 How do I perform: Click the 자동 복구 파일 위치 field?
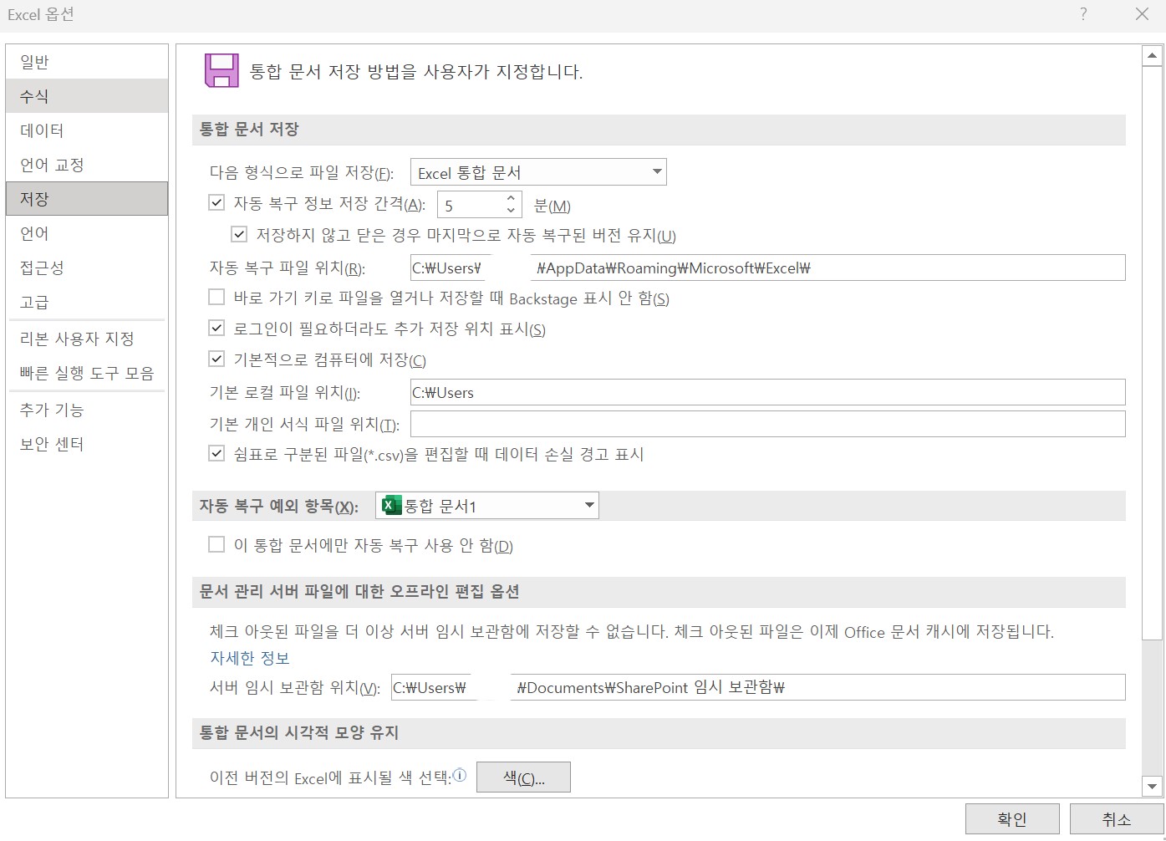pos(768,268)
